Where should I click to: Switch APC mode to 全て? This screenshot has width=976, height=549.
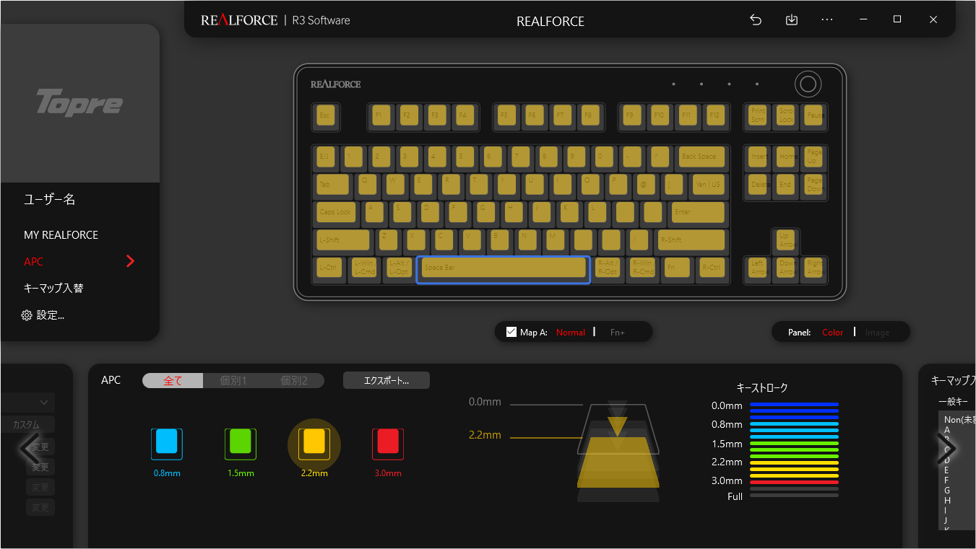(173, 380)
